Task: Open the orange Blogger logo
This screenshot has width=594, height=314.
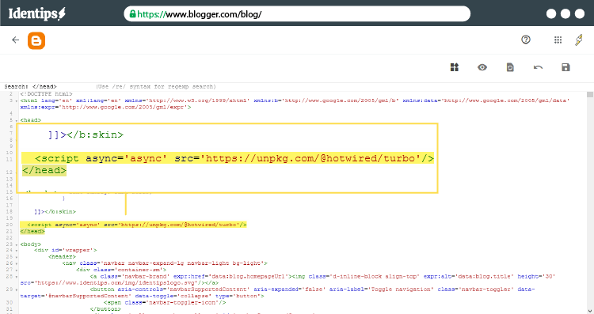Action: tap(36, 40)
